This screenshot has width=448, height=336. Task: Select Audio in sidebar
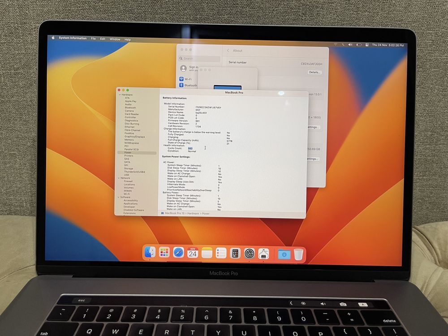(128, 104)
